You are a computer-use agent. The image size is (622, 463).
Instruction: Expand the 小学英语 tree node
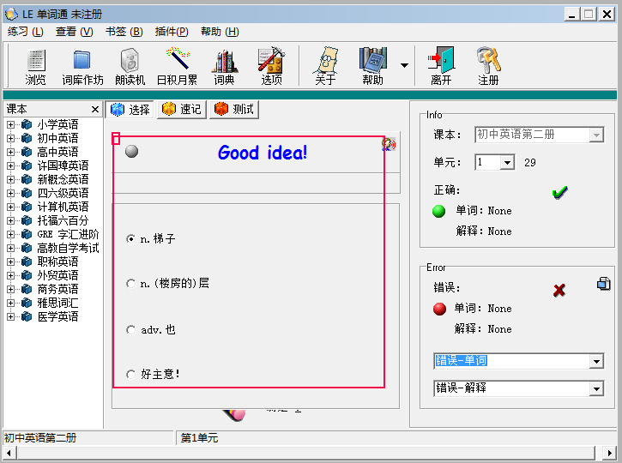point(10,124)
